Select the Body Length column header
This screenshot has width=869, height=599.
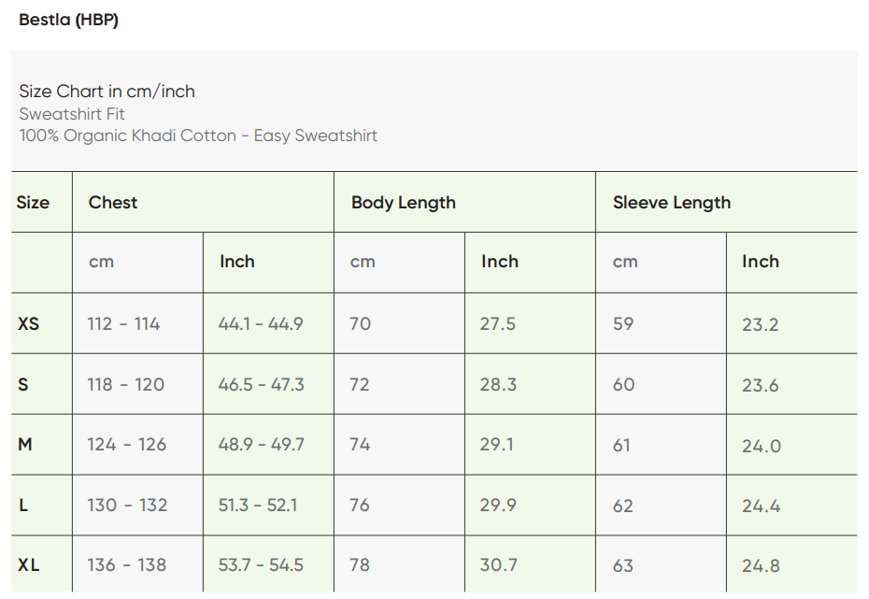pyautogui.click(x=404, y=203)
